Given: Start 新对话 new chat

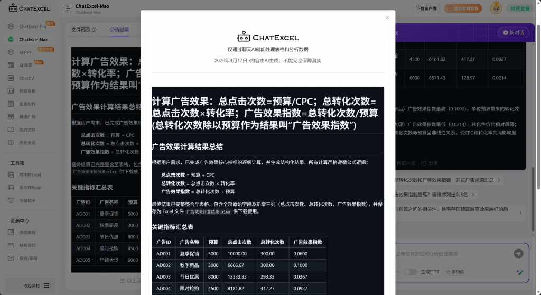Looking at the screenshot, I should coord(514,32).
